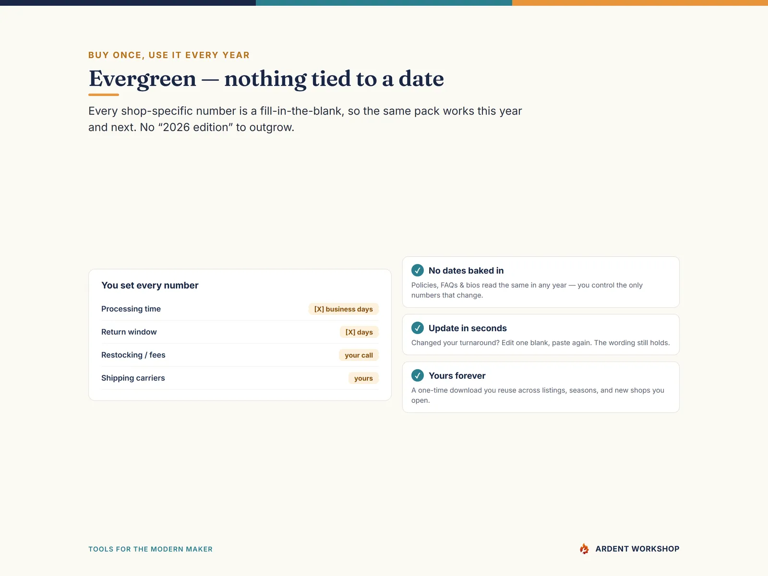Click the checkmark icon beside Update in seconds
The width and height of the screenshot is (768, 576).
(x=418, y=328)
